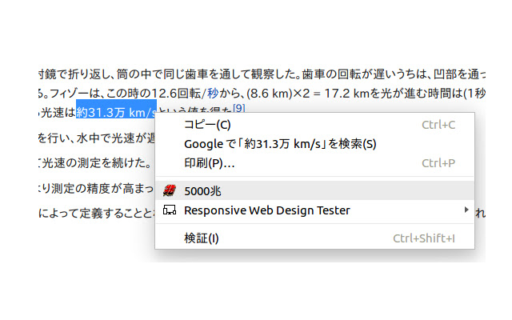Choose コピー(C) from the context menu
The width and height of the screenshot is (512, 320).
click(x=314, y=125)
